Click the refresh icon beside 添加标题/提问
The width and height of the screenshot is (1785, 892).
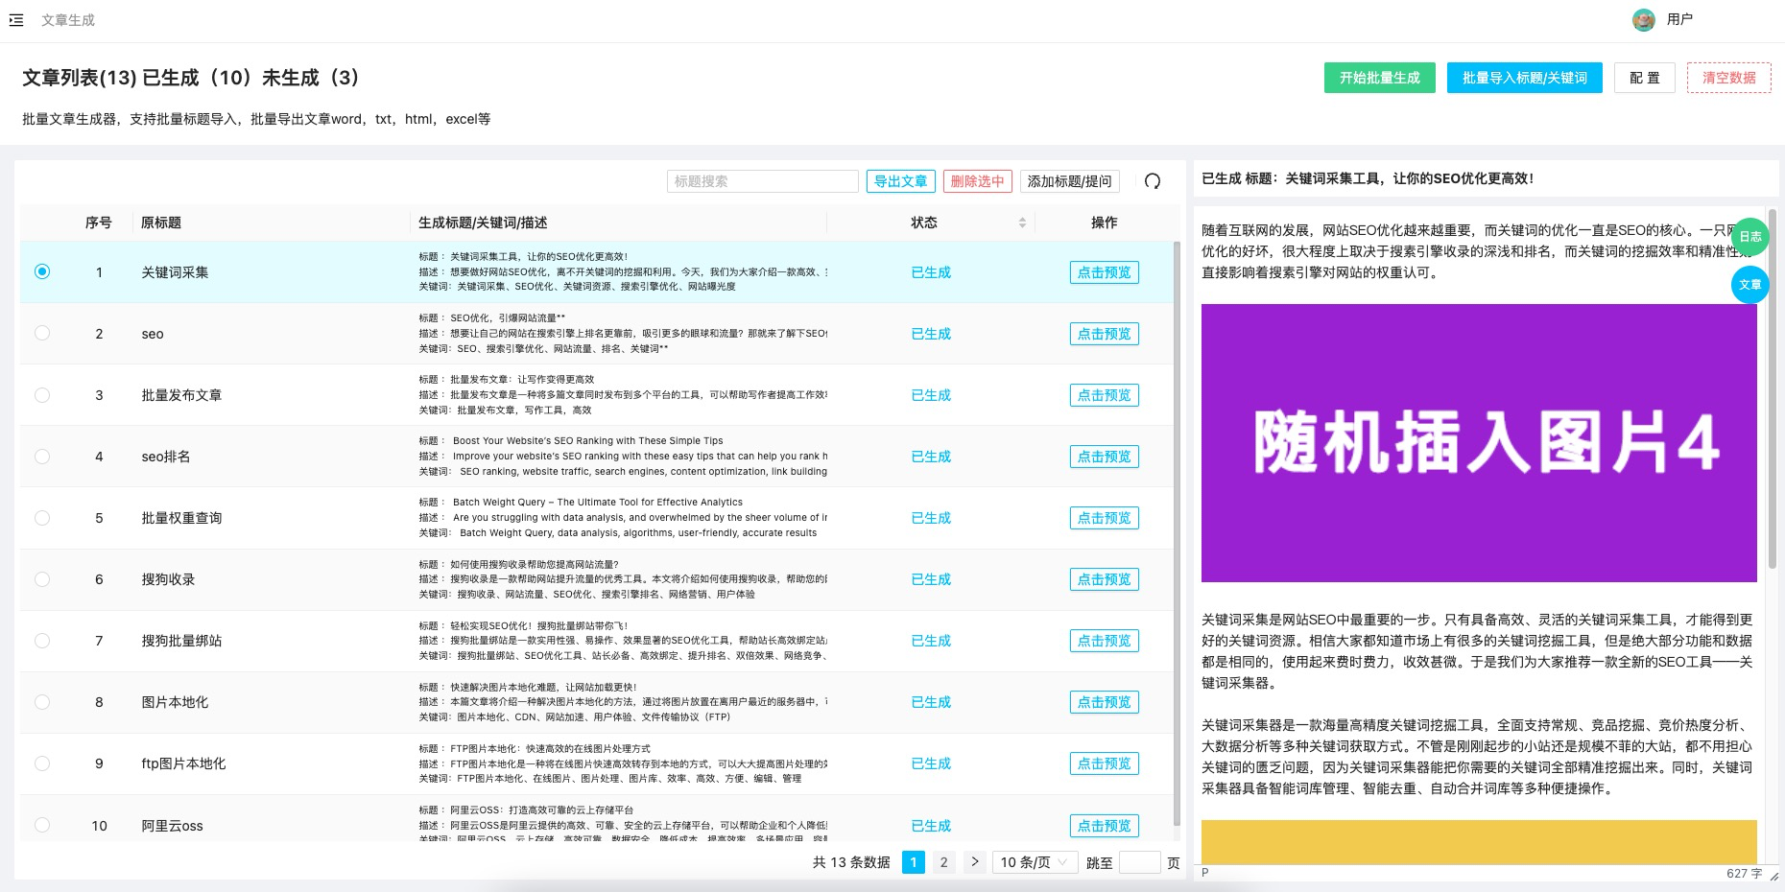tap(1153, 181)
